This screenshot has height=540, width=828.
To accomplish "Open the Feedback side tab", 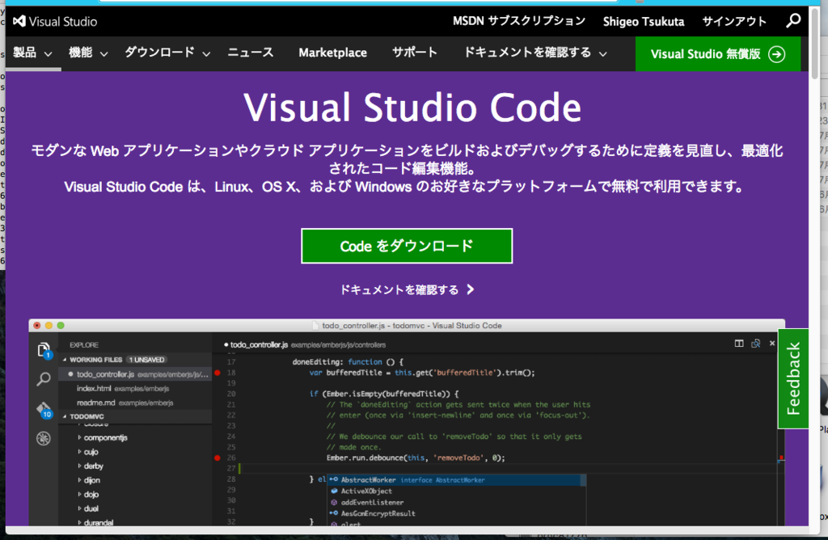I will (793, 378).
